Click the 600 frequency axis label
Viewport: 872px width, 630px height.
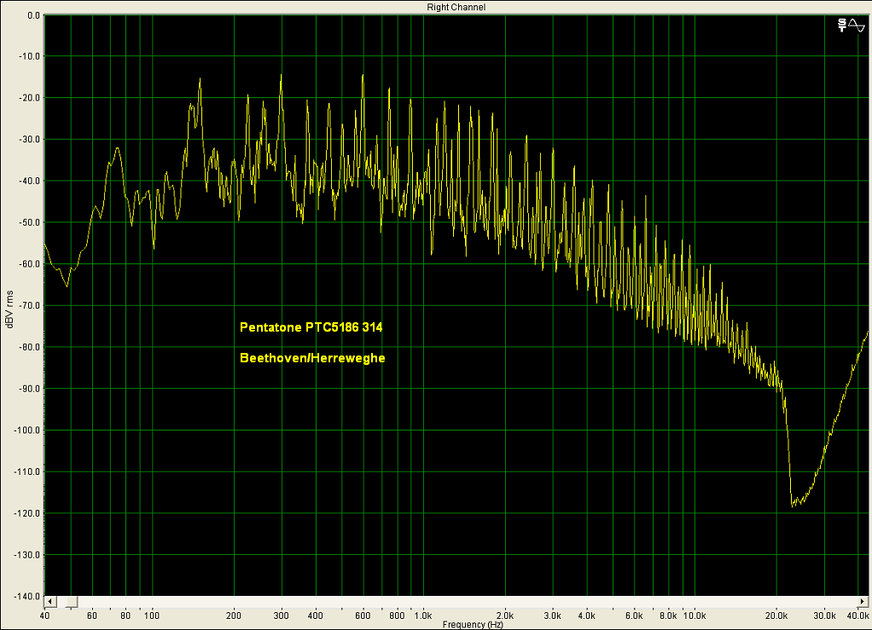pos(363,616)
